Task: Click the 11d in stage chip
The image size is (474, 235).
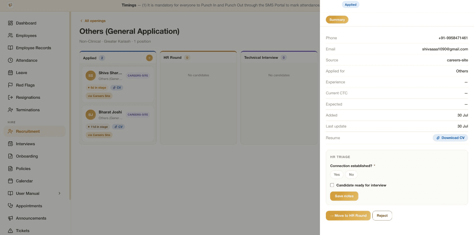Action: click(98, 127)
